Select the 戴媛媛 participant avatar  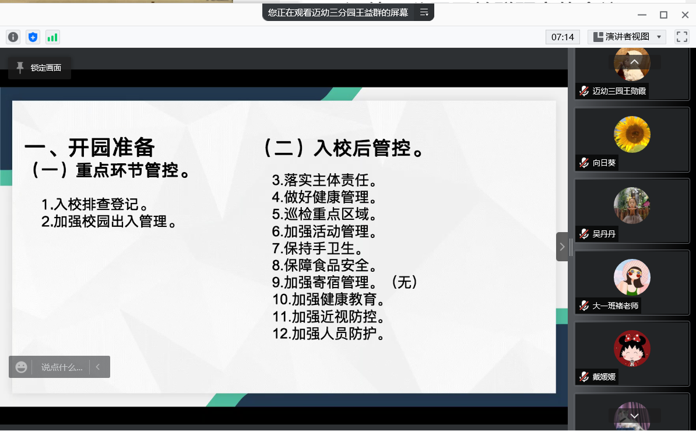[x=632, y=348]
